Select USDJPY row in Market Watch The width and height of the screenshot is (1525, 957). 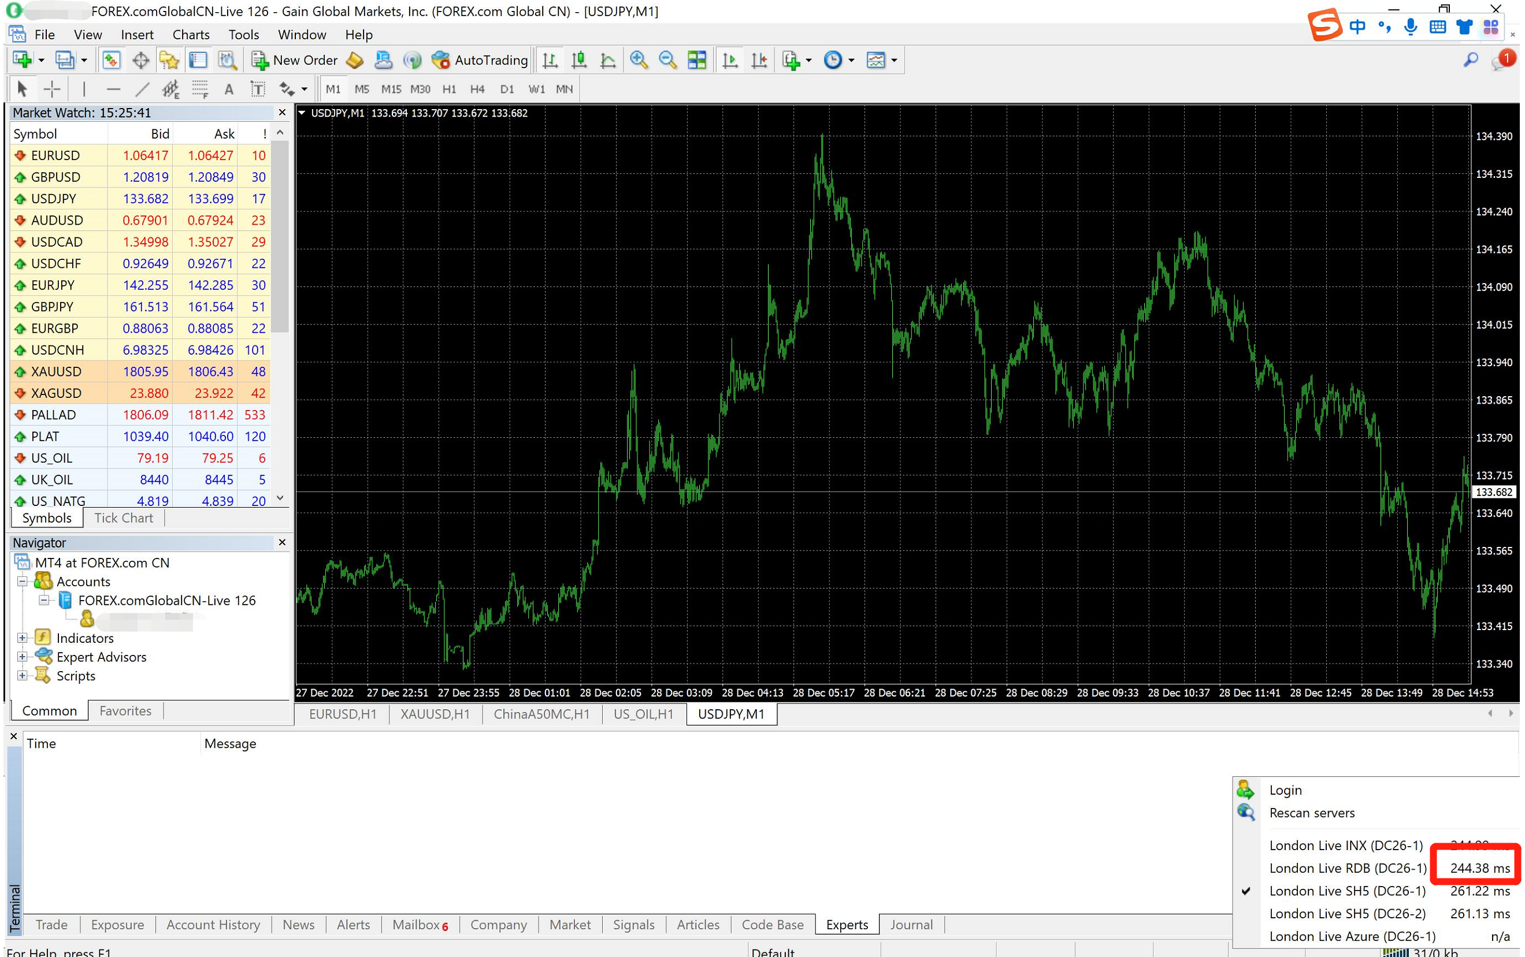click(x=140, y=199)
